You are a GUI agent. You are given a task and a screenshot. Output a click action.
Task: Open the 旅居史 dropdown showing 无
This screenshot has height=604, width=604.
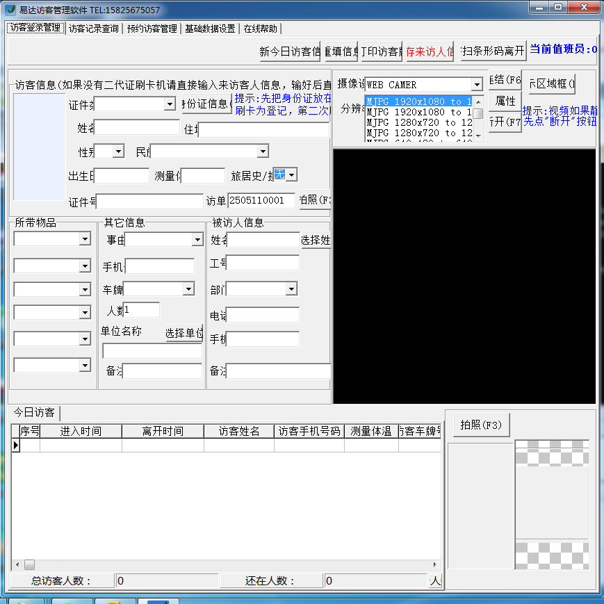[292, 175]
